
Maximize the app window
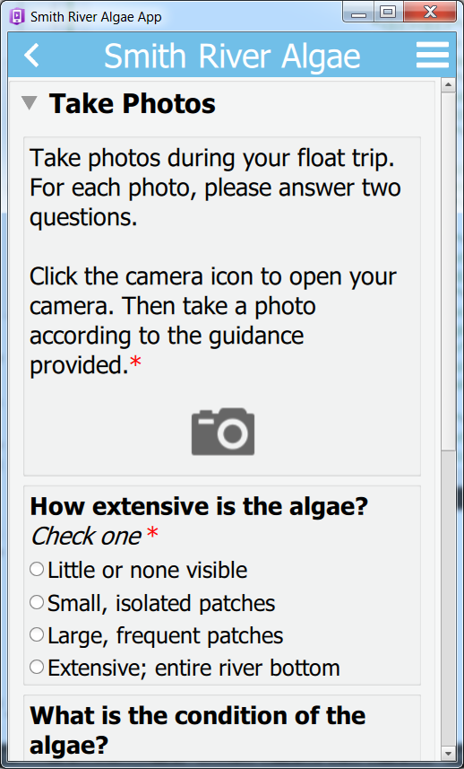coord(389,13)
